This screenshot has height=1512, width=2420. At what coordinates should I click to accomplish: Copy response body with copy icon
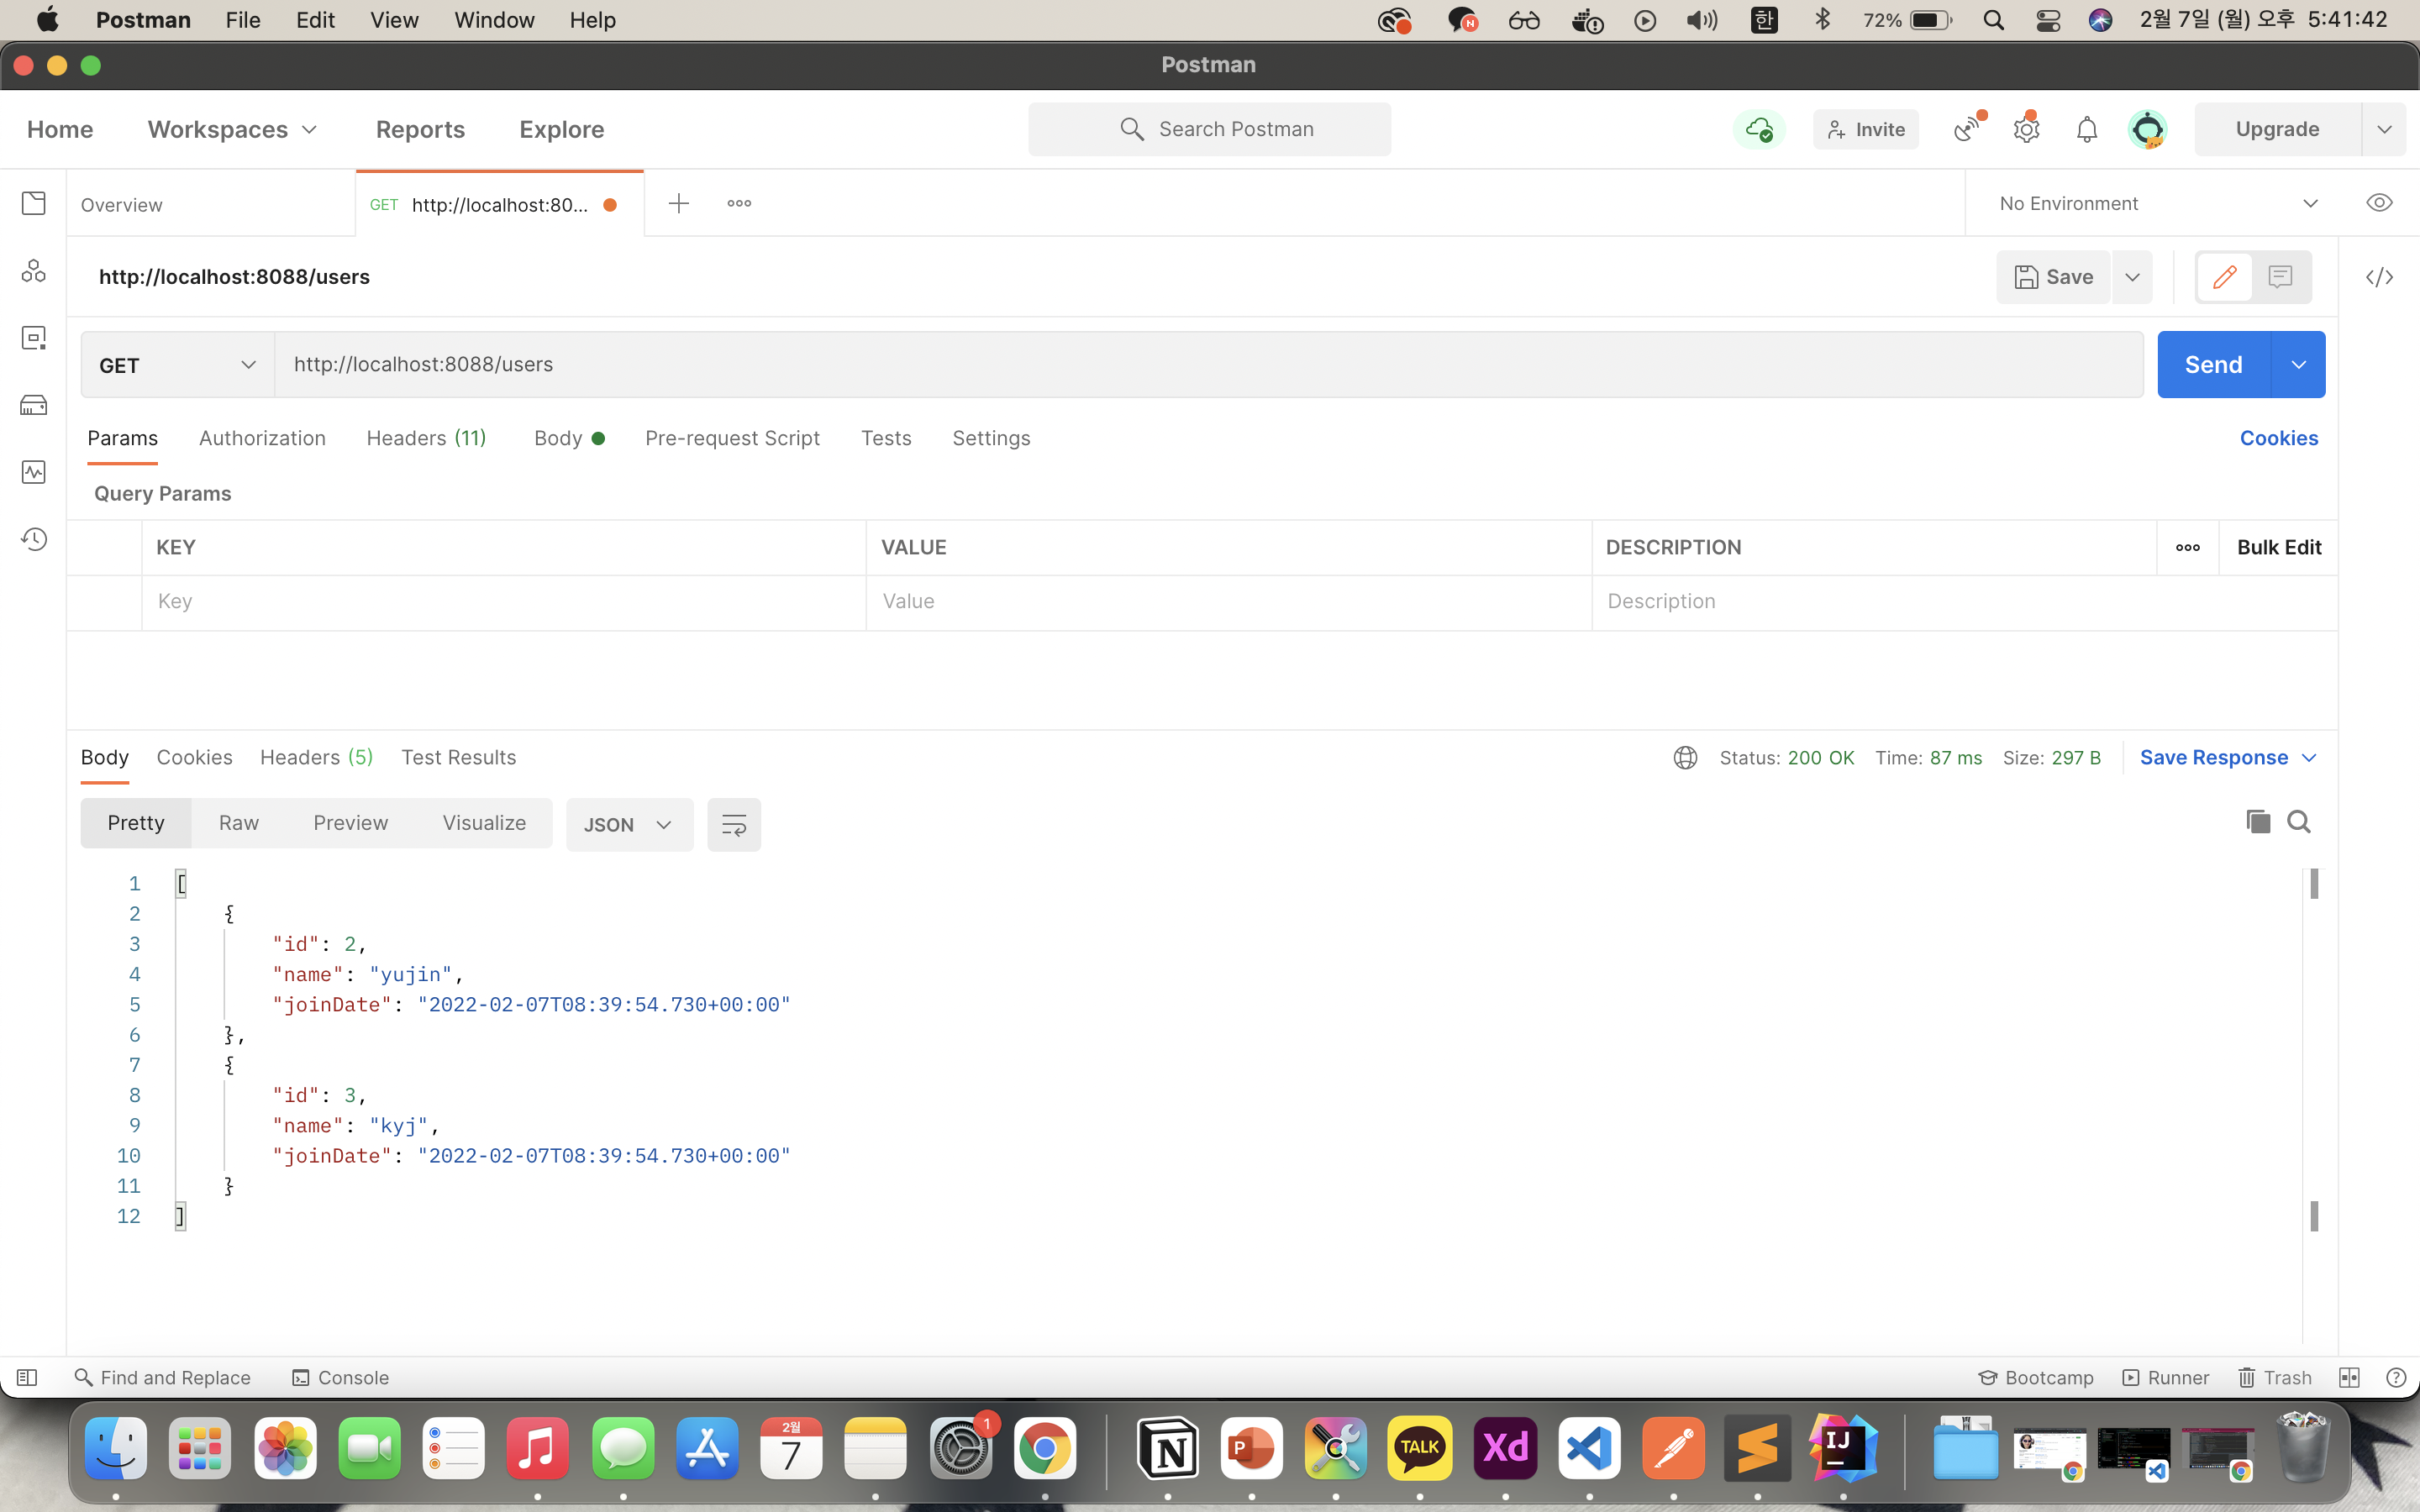(2257, 822)
